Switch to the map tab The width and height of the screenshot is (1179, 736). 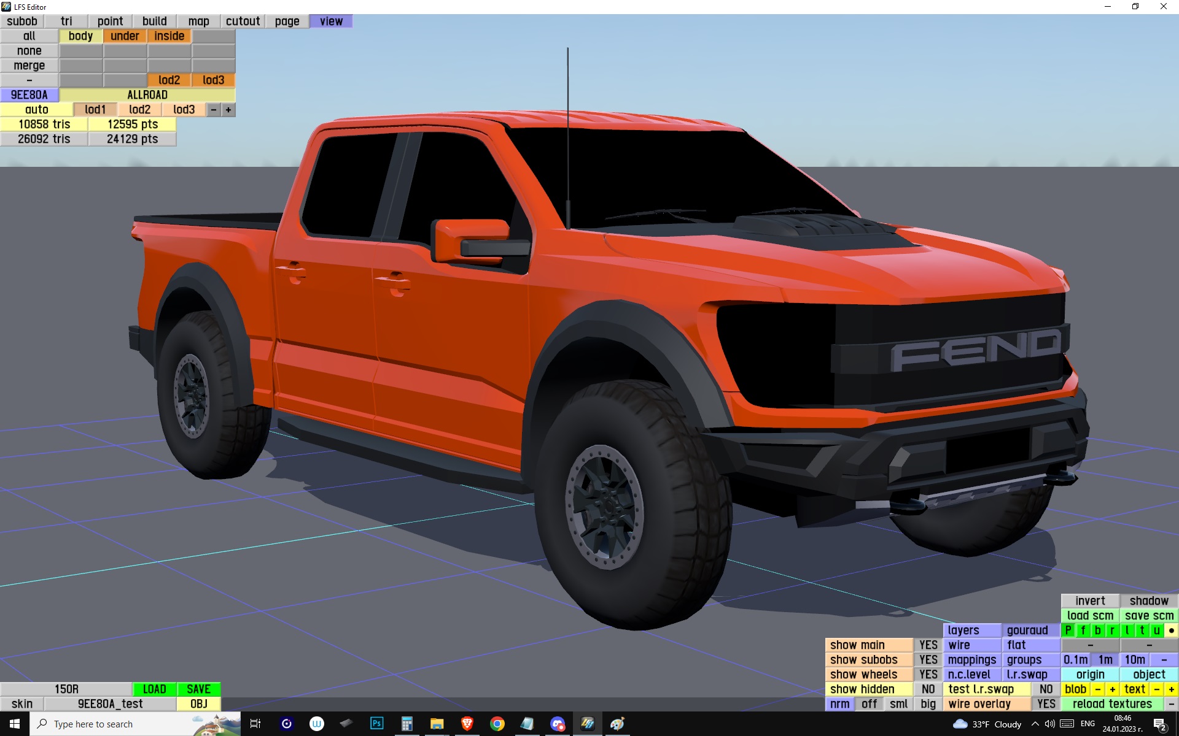[x=198, y=21]
